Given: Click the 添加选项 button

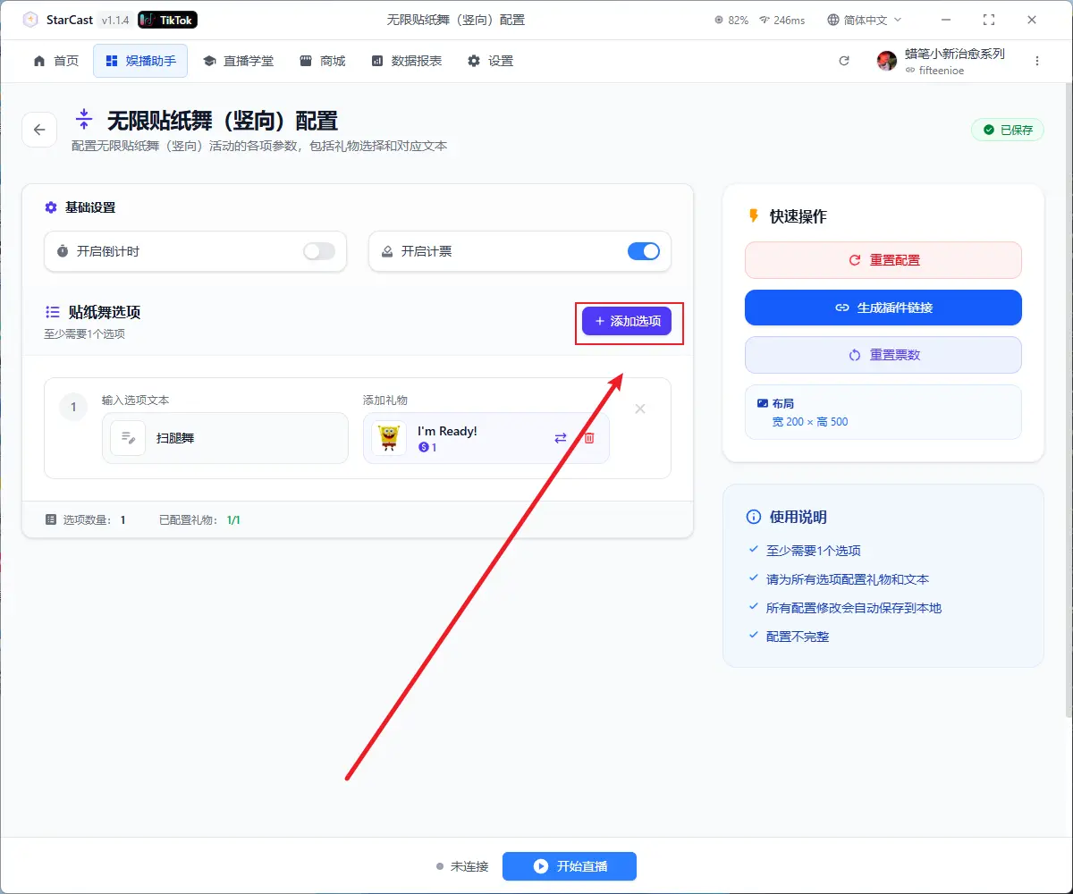Looking at the screenshot, I should coord(627,321).
